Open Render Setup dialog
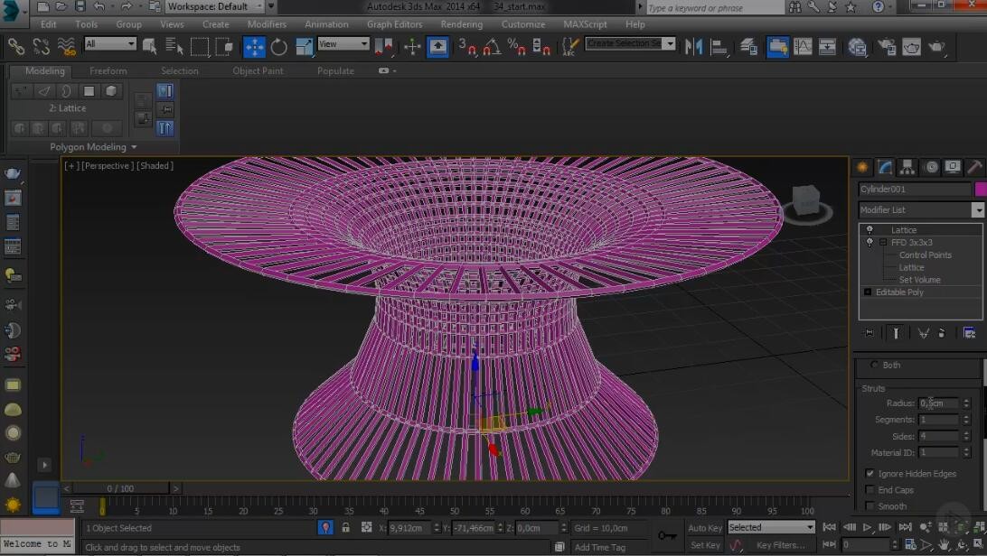Screen dimensions: 987x556 [x=887, y=47]
